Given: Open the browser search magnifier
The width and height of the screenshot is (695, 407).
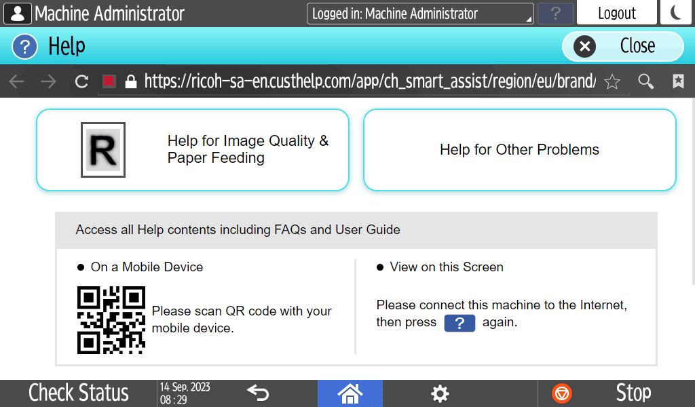Looking at the screenshot, I should (646, 82).
